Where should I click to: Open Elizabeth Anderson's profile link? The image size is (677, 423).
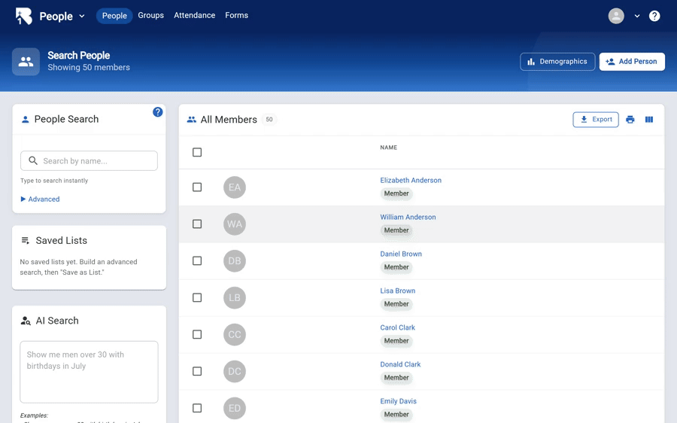[411, 180]
